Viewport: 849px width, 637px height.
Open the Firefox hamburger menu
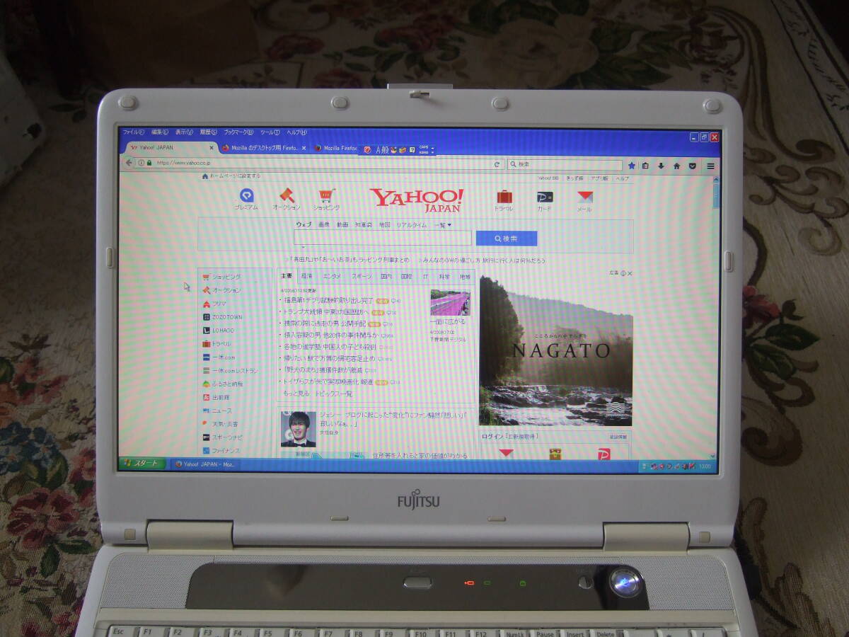710,166
